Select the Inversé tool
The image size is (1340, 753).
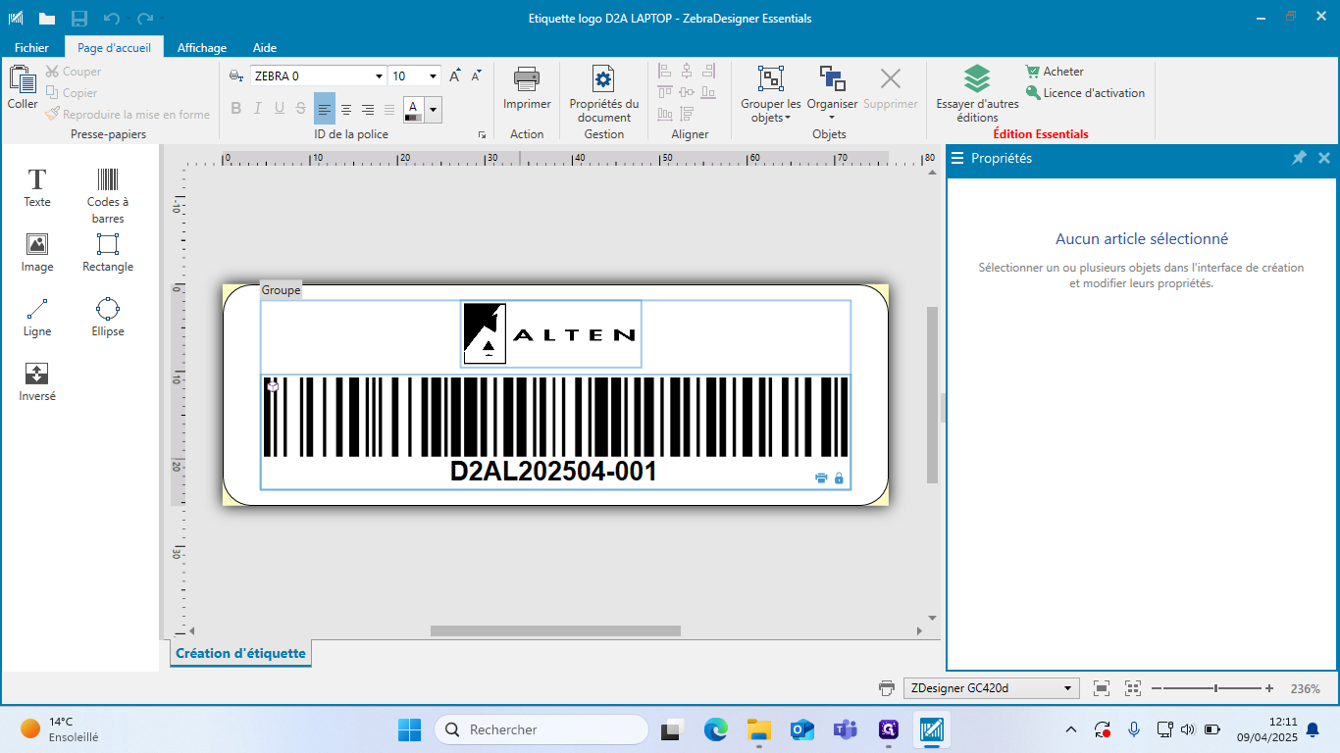click(x=37, y=382)
